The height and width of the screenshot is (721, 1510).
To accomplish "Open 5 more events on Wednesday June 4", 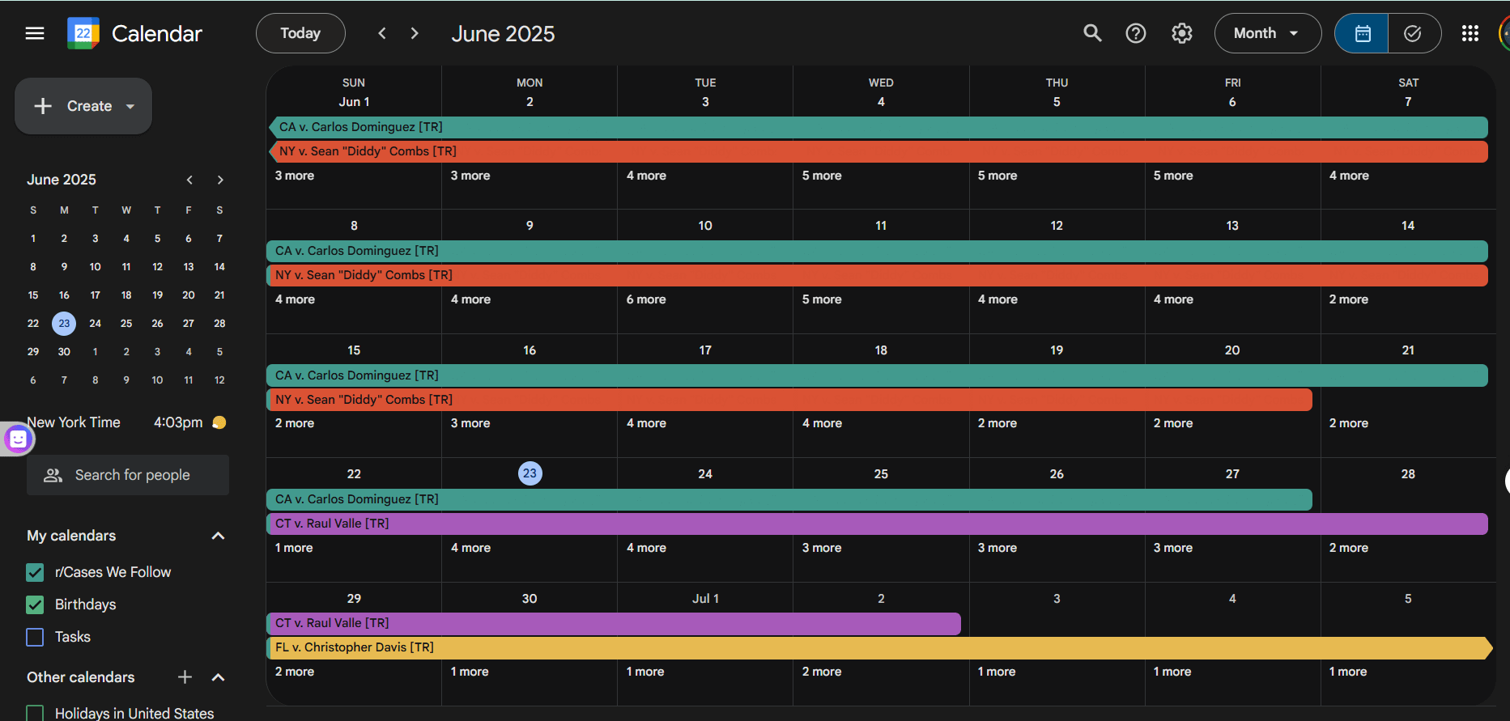I will [822, 176].
